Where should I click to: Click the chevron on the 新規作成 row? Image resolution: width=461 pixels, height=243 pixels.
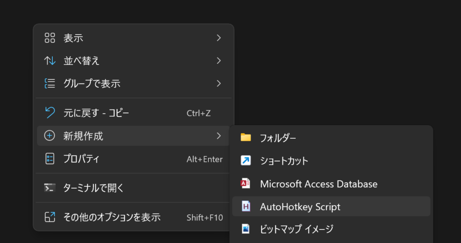tap(218, 136)
